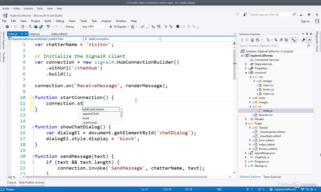Click the Solution Explorer search magnifier icon
The image size is (321, 192).
point(308,46)
